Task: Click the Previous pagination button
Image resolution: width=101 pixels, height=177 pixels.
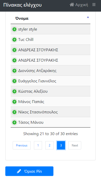Action: click(x=22, y=145)
